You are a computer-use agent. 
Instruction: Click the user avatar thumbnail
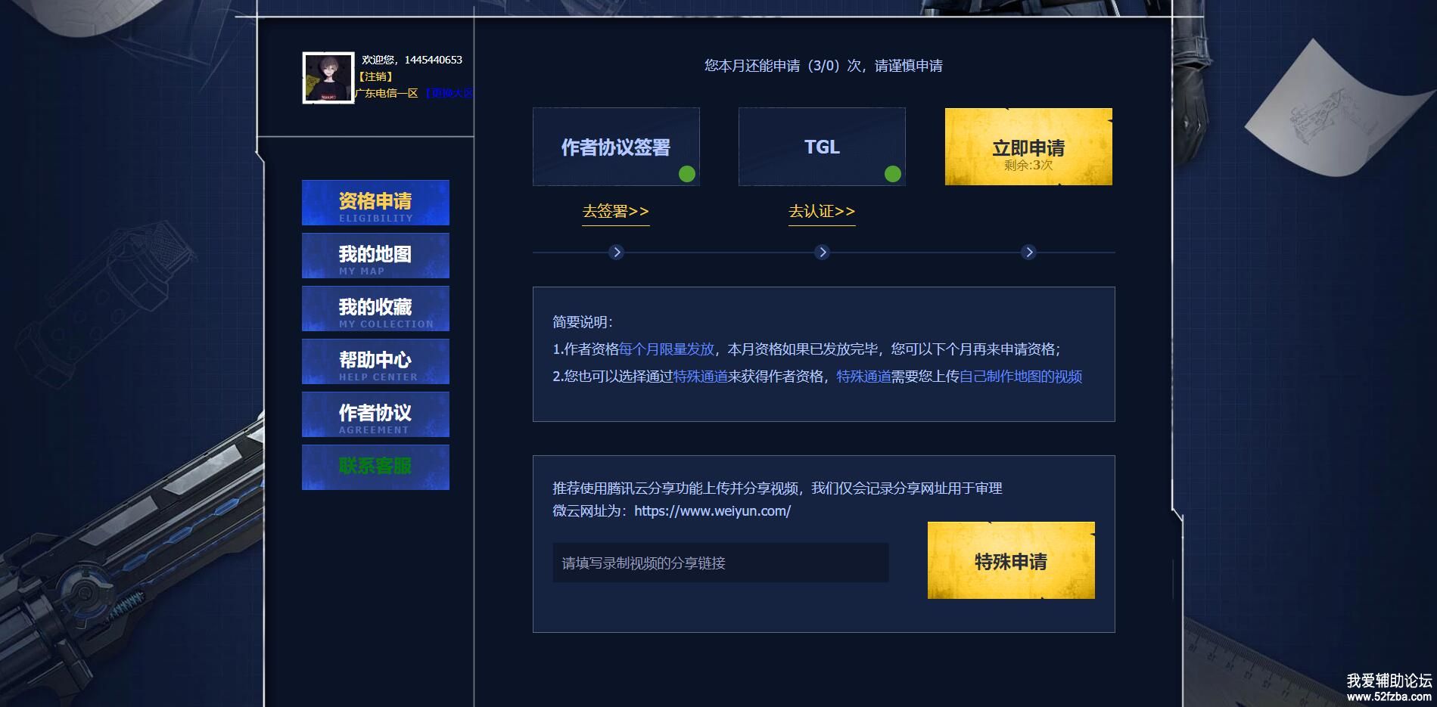point(328,78)
